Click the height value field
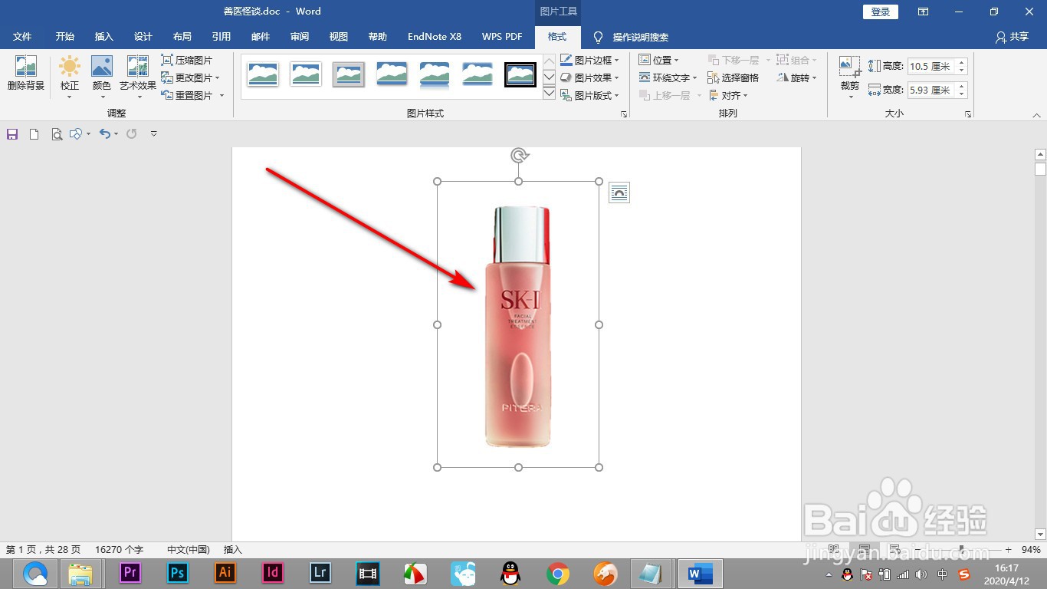 (931, 67)
